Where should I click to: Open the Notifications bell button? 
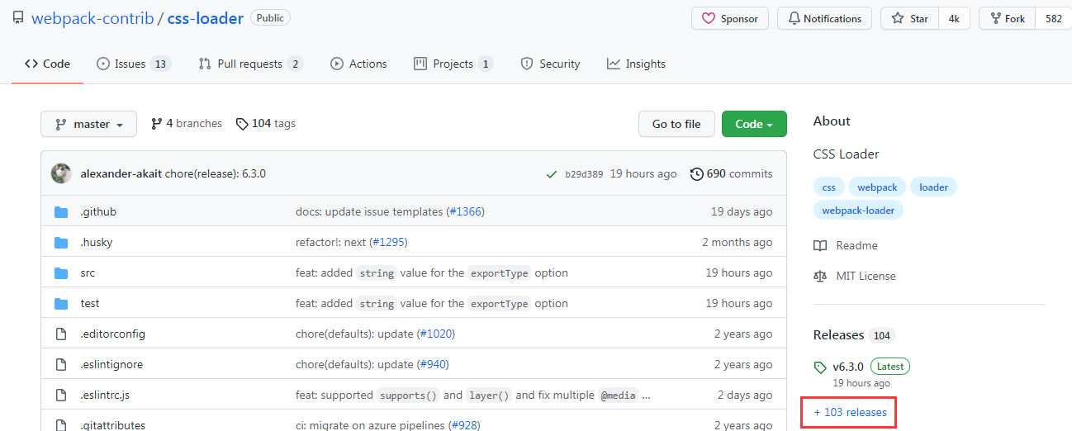(x=824, y=18)
